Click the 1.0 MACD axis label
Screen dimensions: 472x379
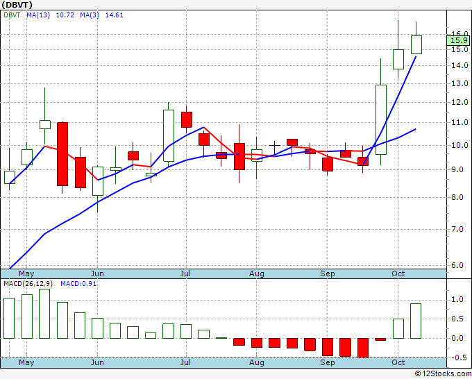point(457,300)
